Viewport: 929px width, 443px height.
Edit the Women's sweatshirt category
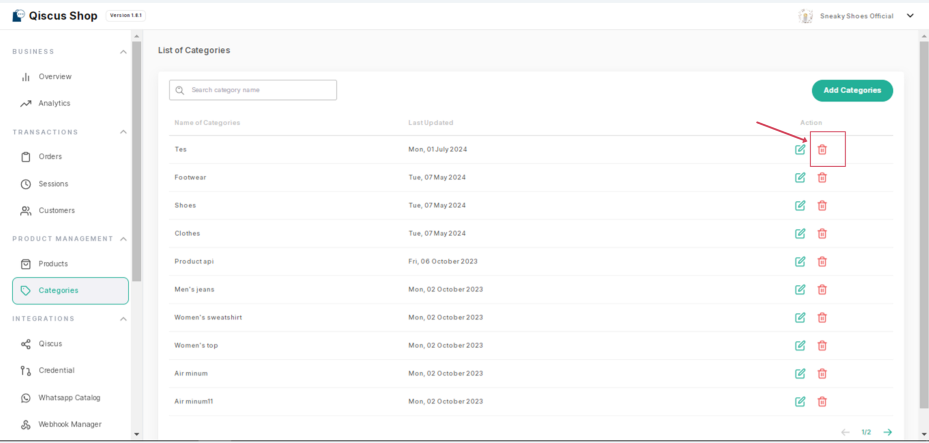click(x=800, y=317)
